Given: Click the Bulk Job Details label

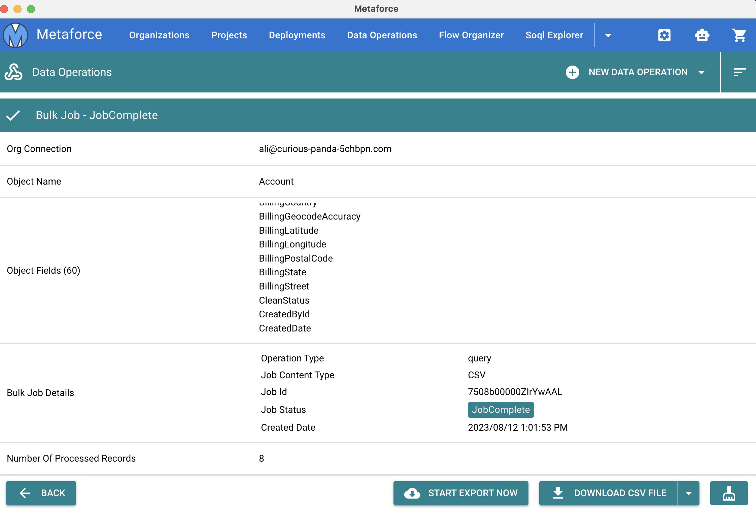Looking at the screenshot, I should (x=40, y=393).
